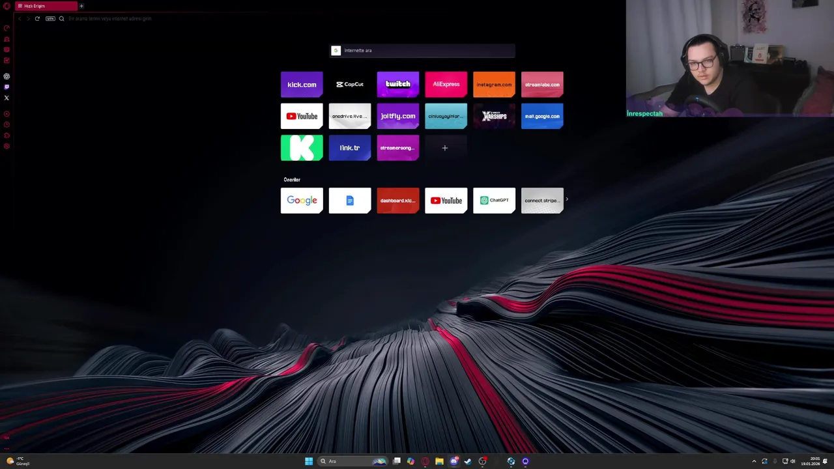
Task: Open the streamlabs.com speed dial tile
Action: (x=542, y=85)
